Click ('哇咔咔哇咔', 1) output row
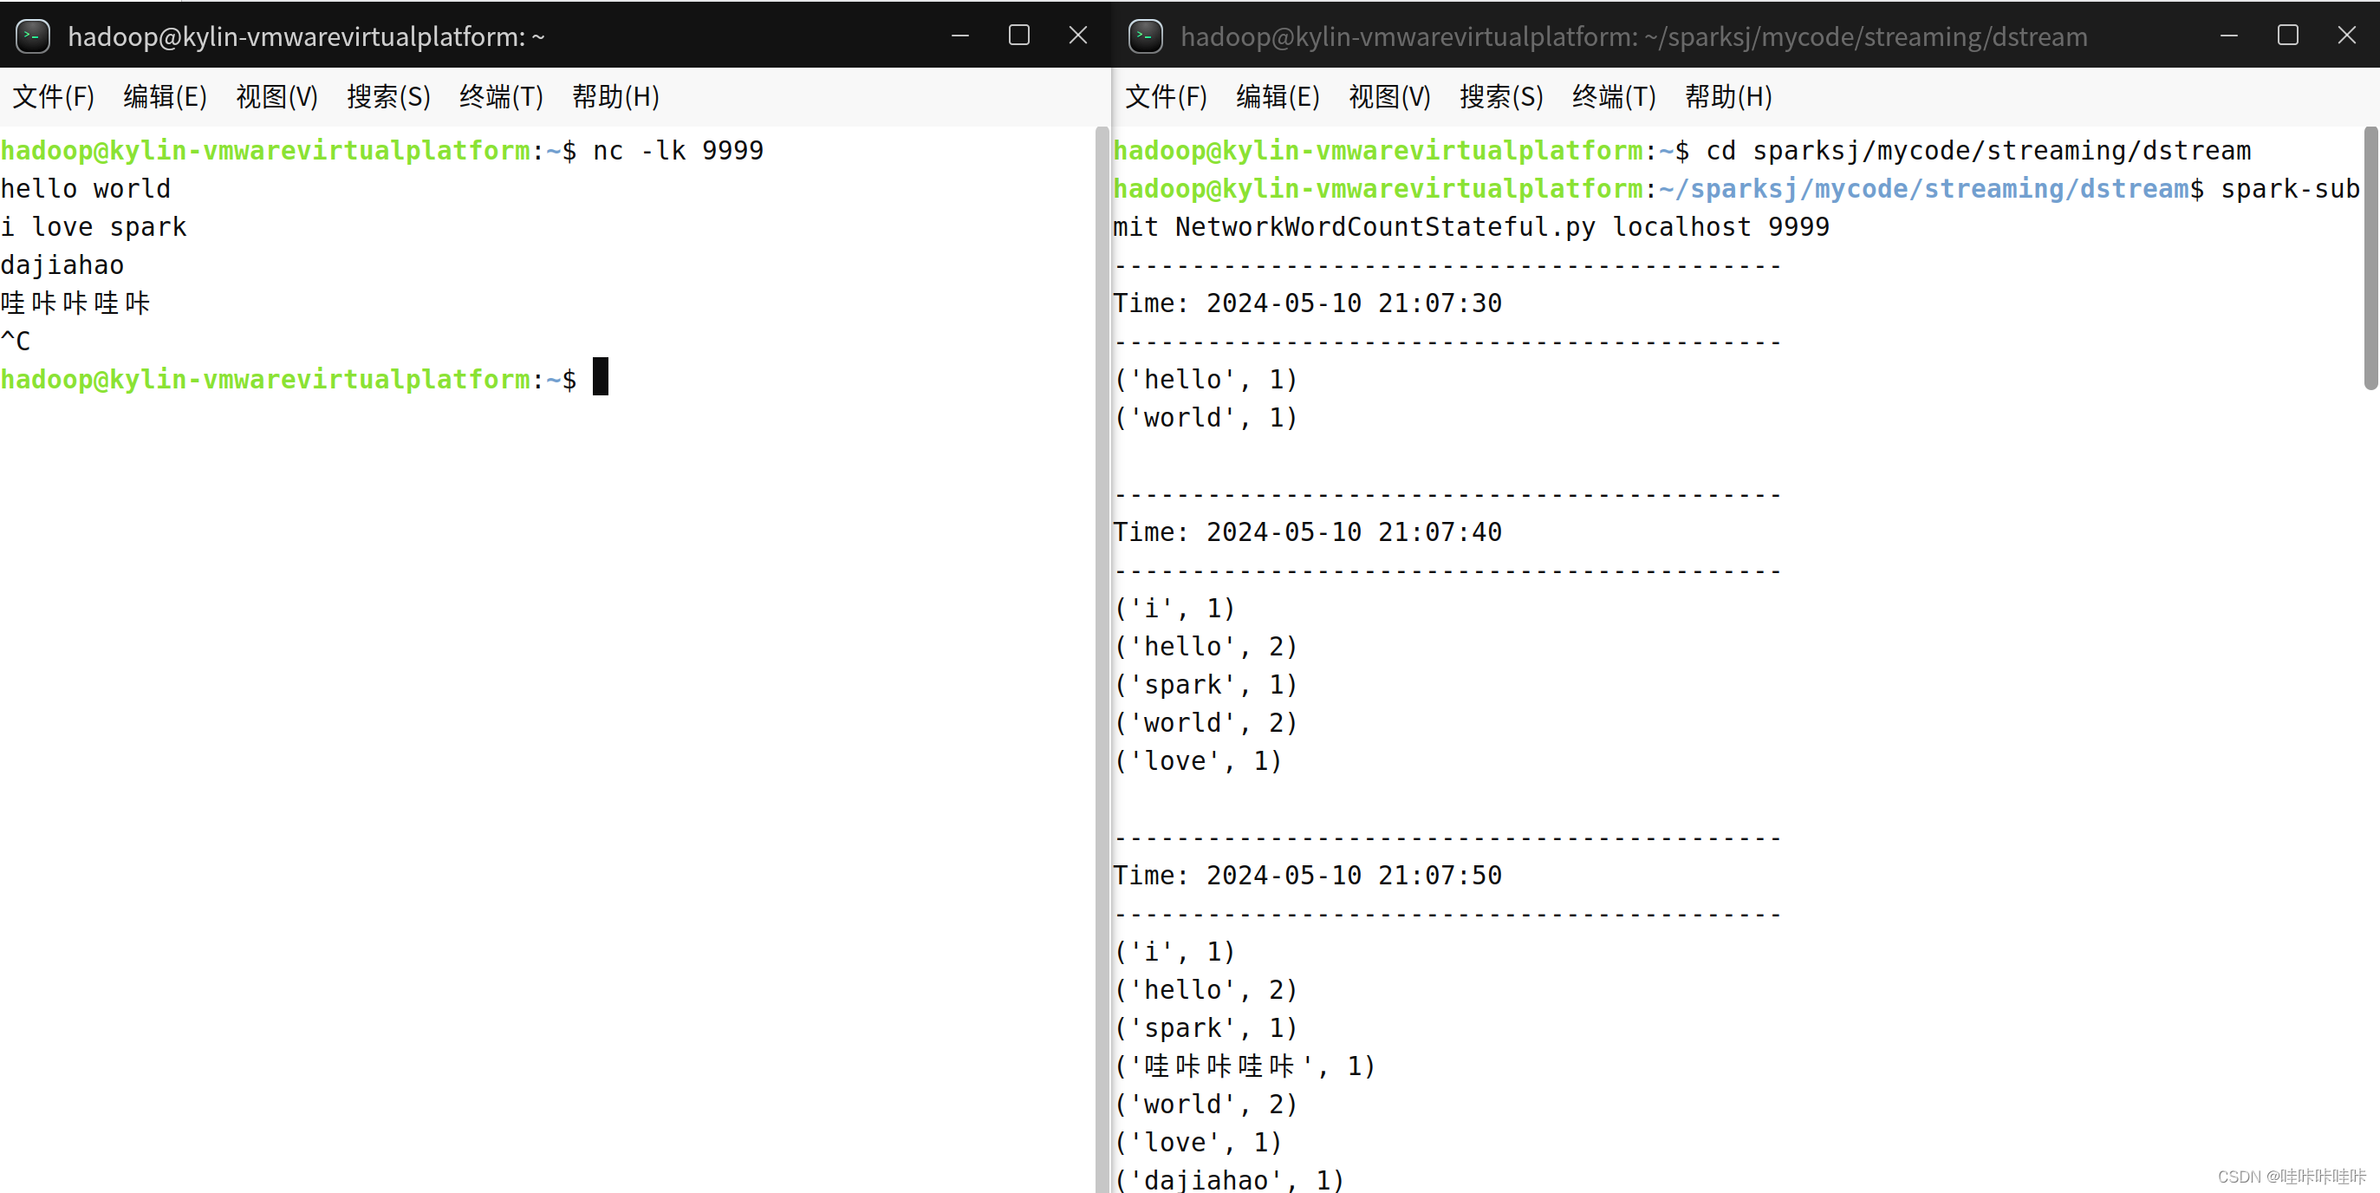This screenshot has height=1193, width=2380. (x=1245, y=1066)
